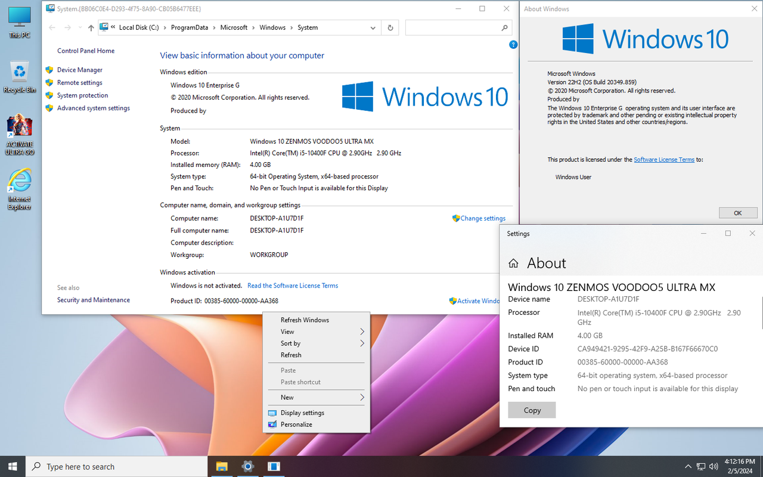Click the Forward arrow in System window

tap(67, 27)
